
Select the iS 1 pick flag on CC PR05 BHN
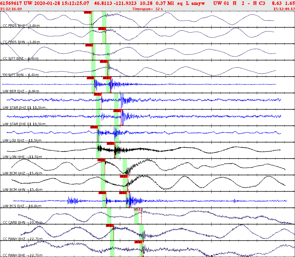103,28
